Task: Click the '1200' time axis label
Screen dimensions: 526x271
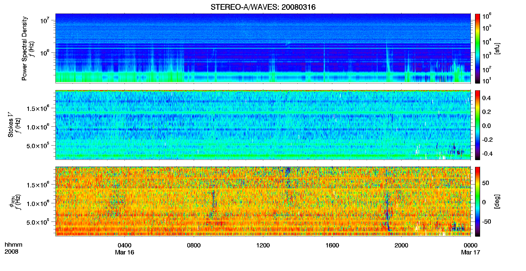Action: tap(263, 245)
